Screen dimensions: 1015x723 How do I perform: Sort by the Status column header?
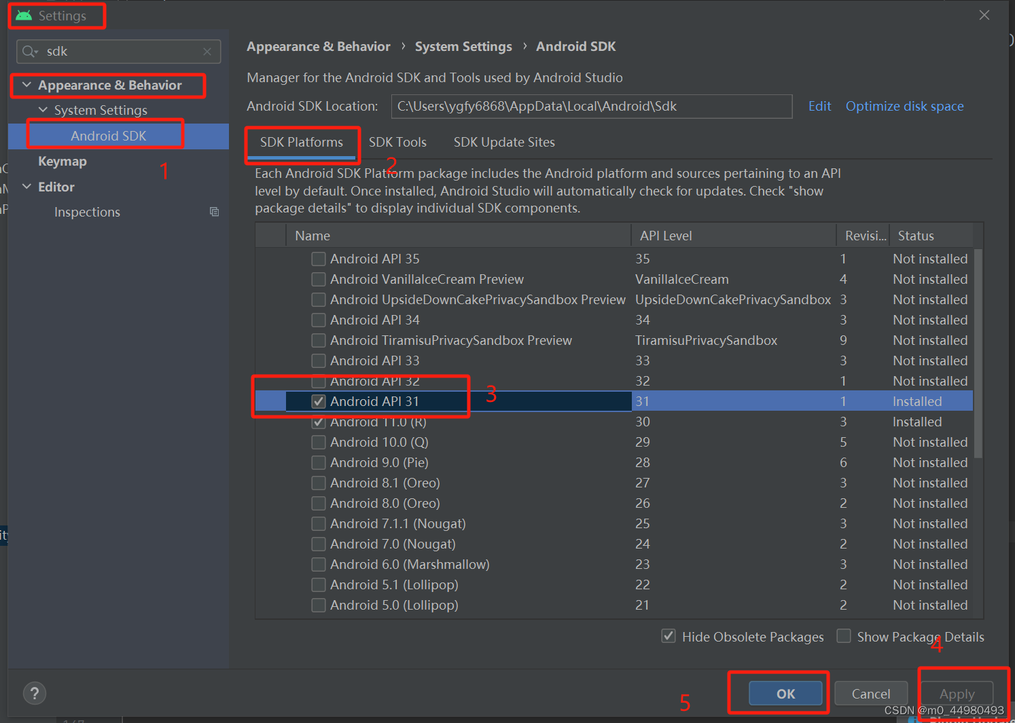click(x=931, y=236)
